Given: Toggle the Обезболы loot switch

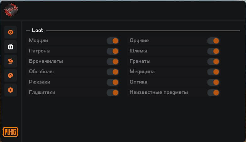Looking at the screenshot, I should (113, 72).
